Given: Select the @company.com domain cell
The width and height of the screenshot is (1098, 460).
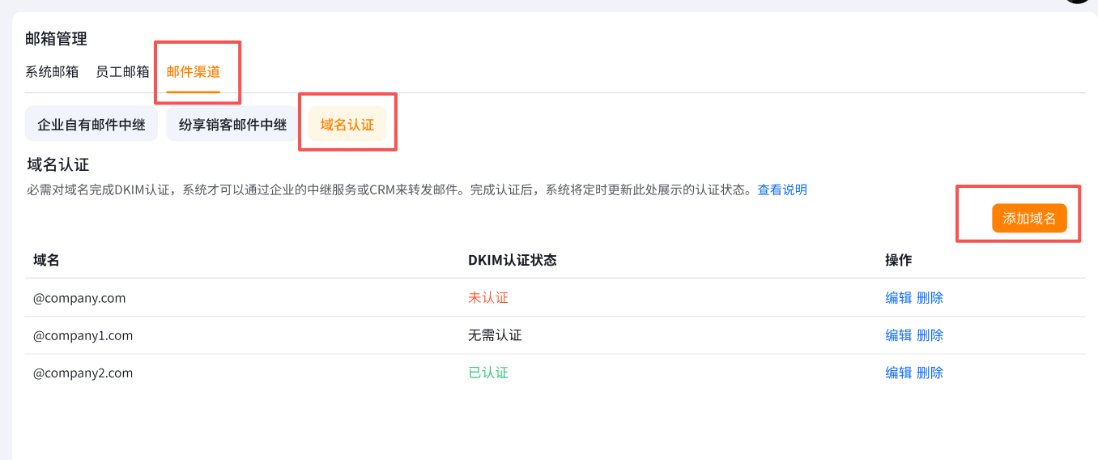Looking at the screenshot, I should 79,298.
